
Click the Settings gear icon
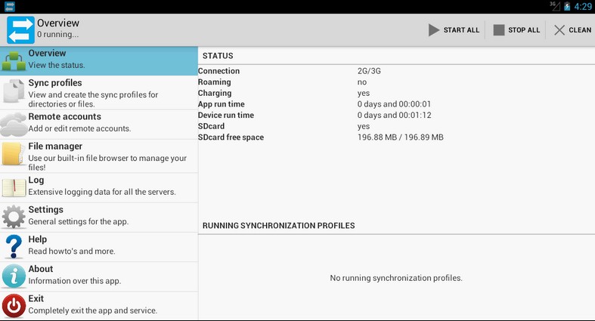(x=14, y=217)
